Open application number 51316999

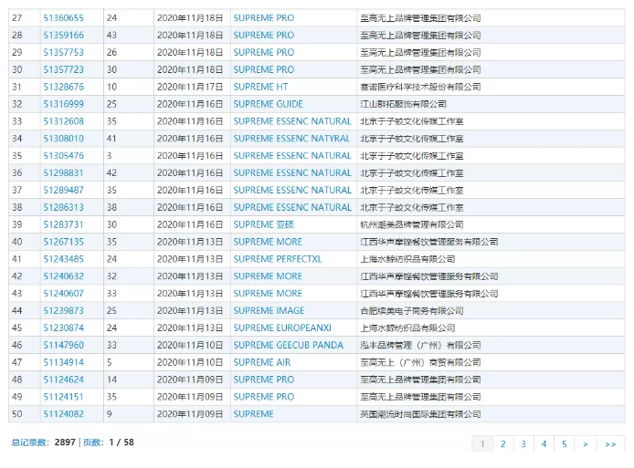pos(63,104)
